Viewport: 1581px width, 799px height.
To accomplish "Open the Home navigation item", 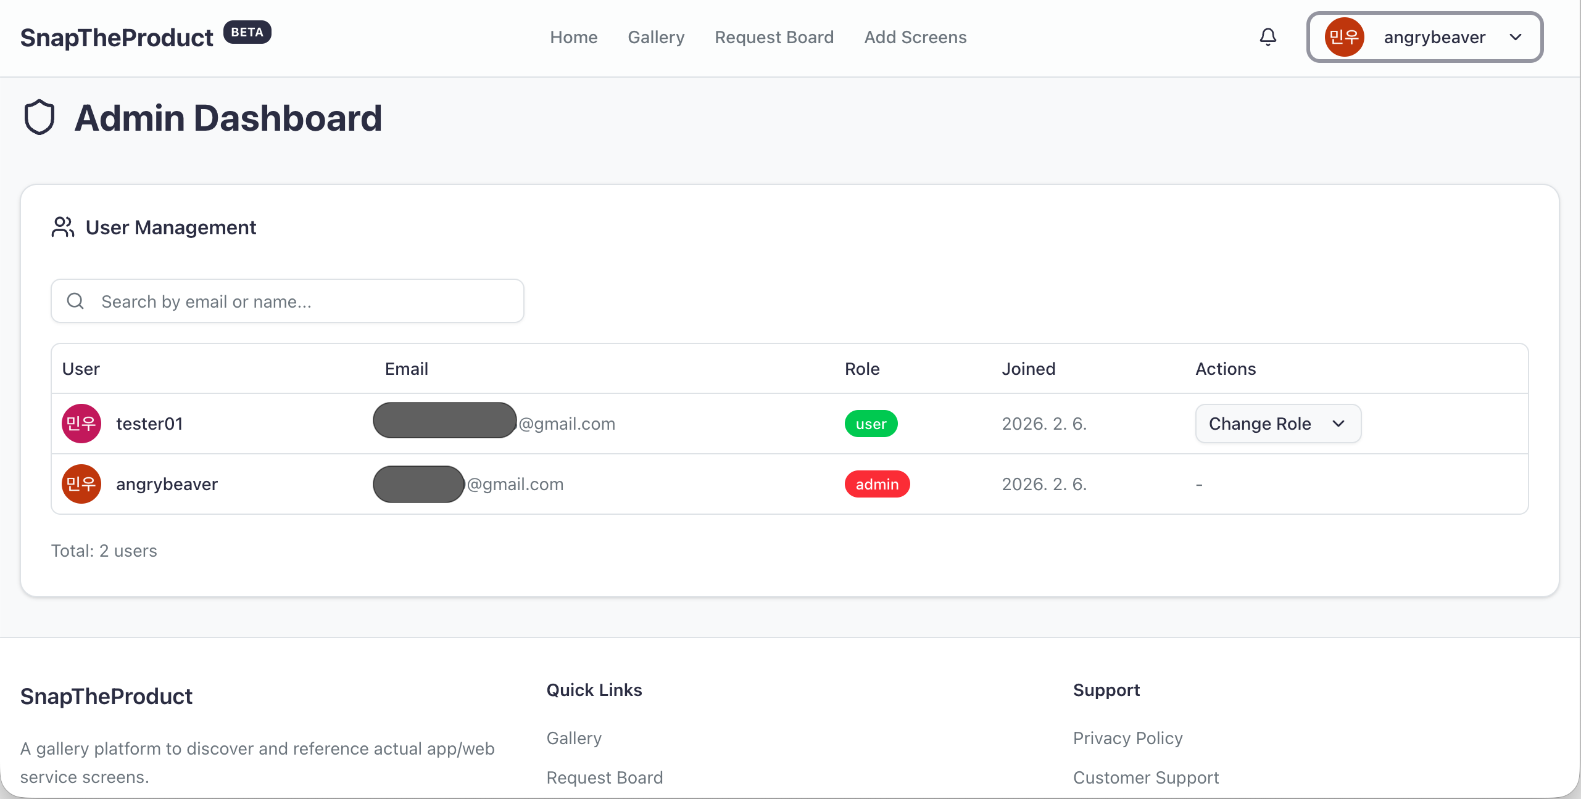I will (573, 37).
